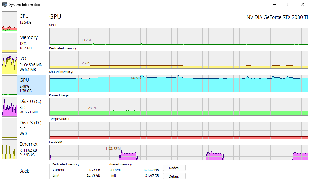
Task: Click the Disk 3 (D:) thumbnail graph
Action: 10,128
